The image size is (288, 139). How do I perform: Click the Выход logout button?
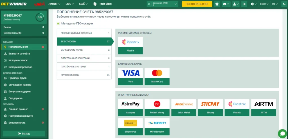point(24,133)
